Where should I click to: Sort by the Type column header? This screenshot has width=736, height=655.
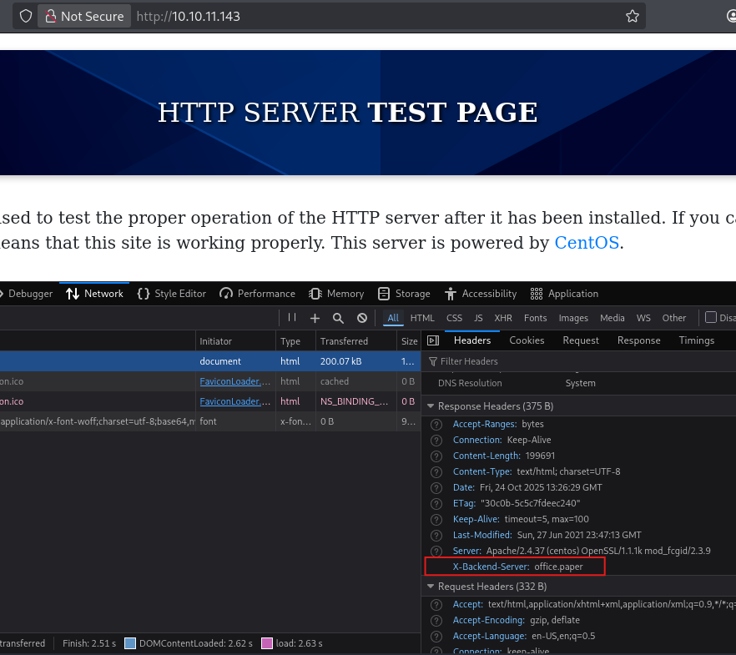(x=295, y=341)
